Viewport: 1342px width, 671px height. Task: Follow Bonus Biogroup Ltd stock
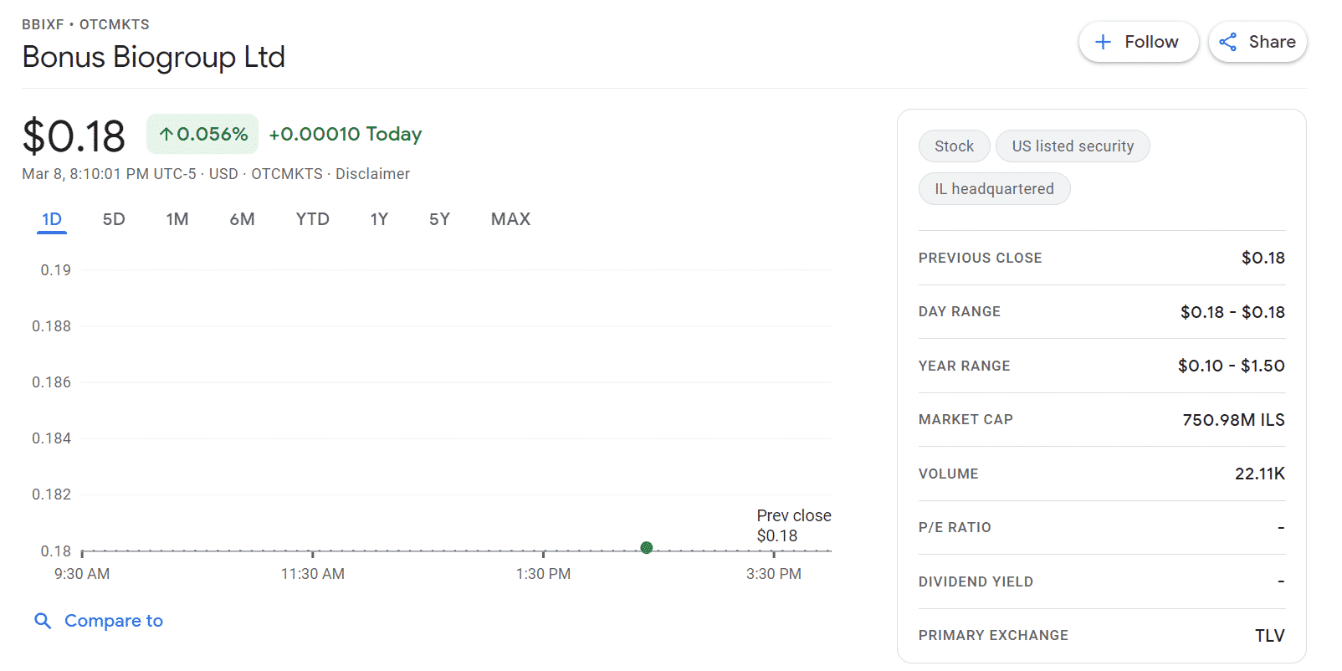(x=1139, y=42)
